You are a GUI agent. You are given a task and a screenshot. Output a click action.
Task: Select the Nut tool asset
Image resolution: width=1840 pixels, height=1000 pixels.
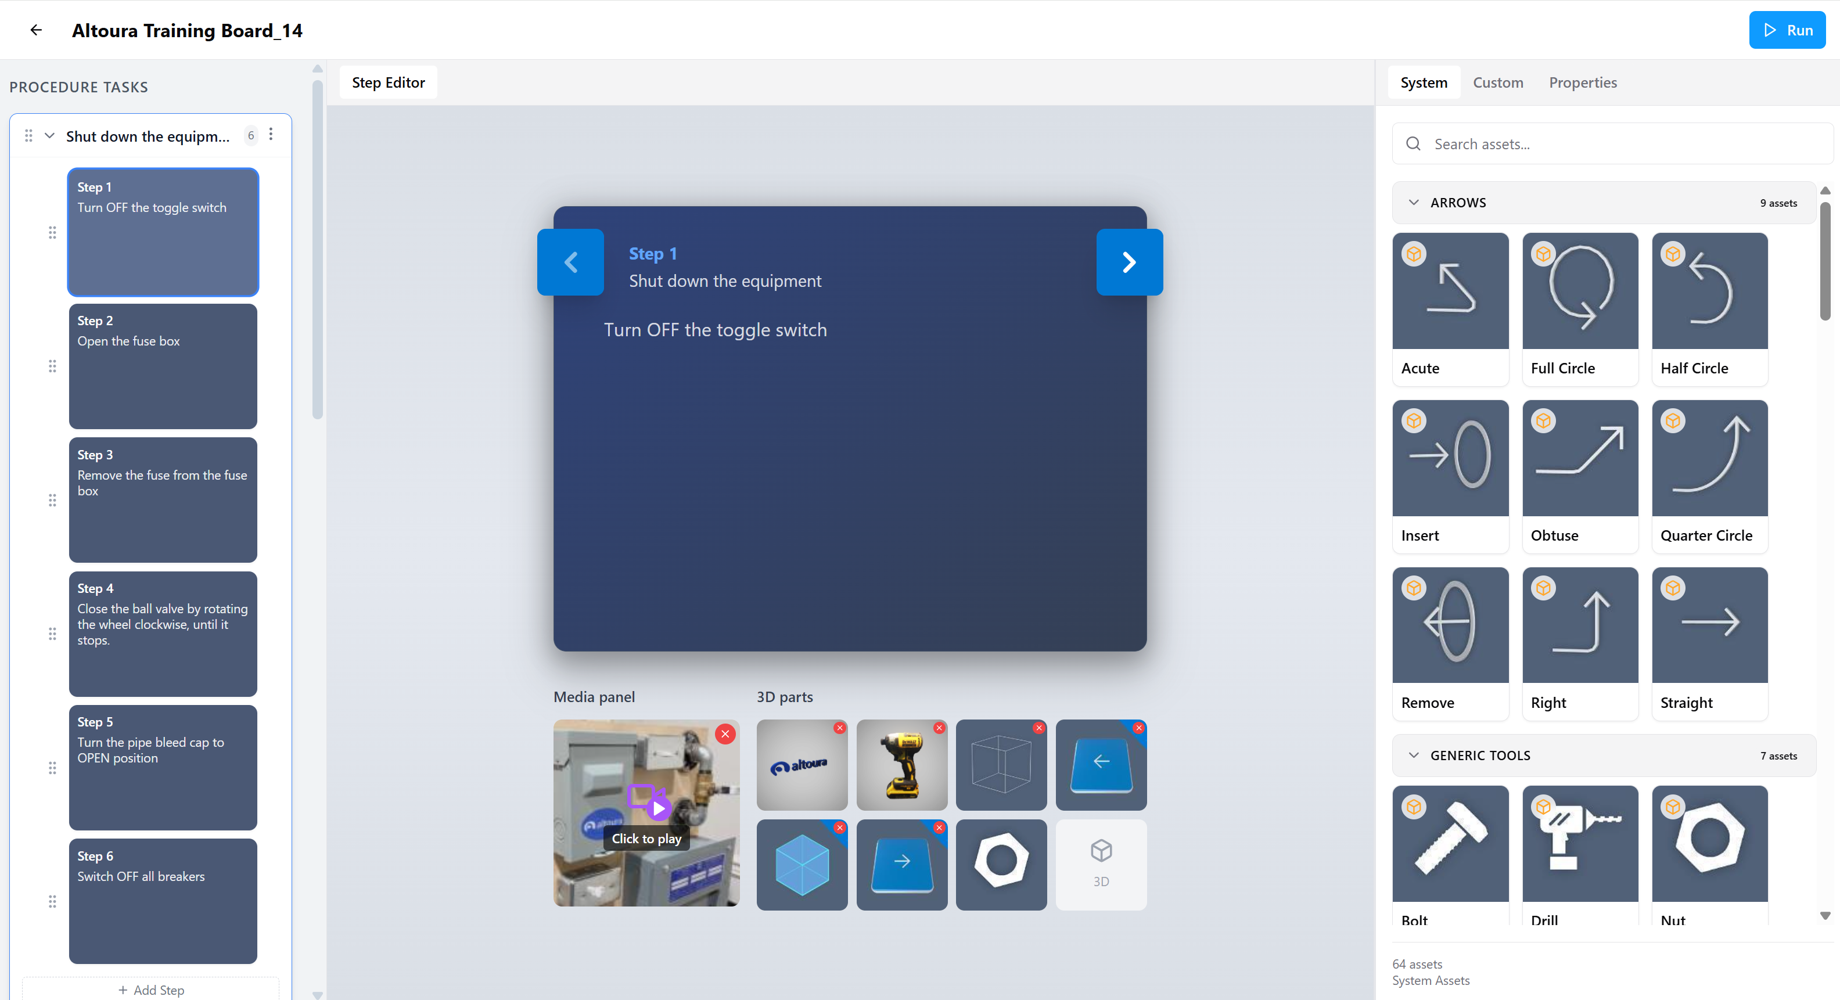pyautogui.click(x=1709, y=854)
